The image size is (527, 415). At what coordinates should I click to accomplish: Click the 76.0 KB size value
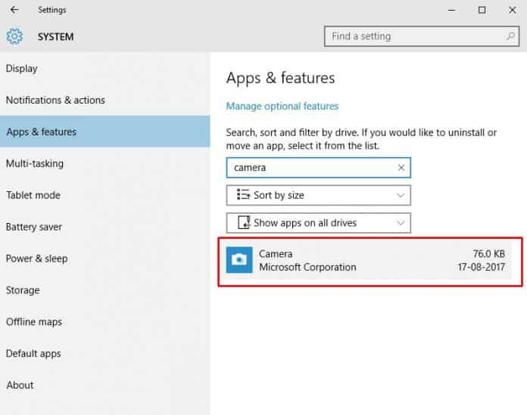click(x=488, y=254)
